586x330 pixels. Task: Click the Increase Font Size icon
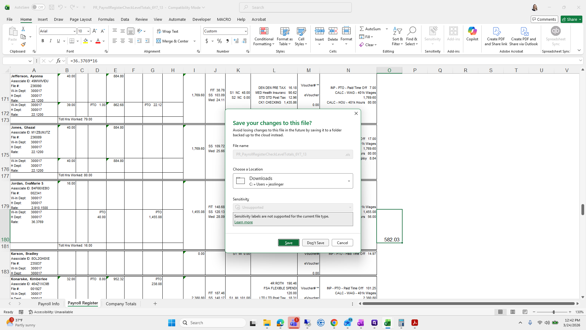click(95, 31)
